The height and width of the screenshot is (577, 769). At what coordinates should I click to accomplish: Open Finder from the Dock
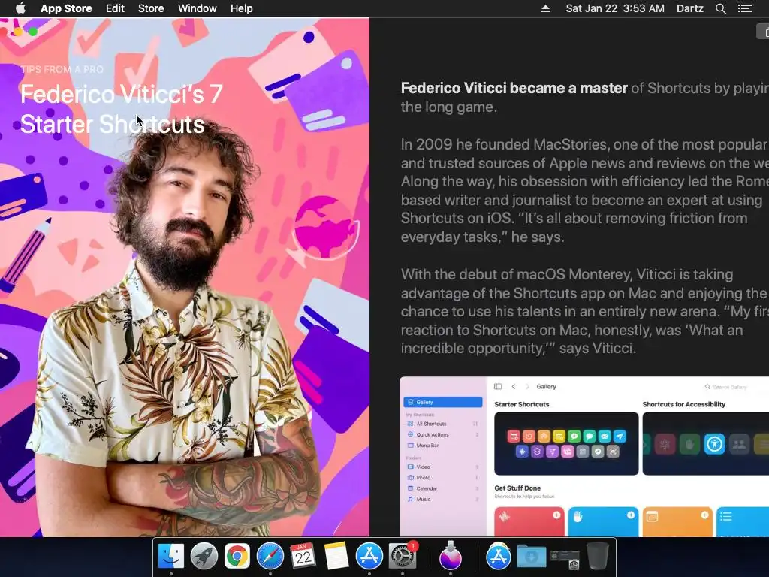171,557
